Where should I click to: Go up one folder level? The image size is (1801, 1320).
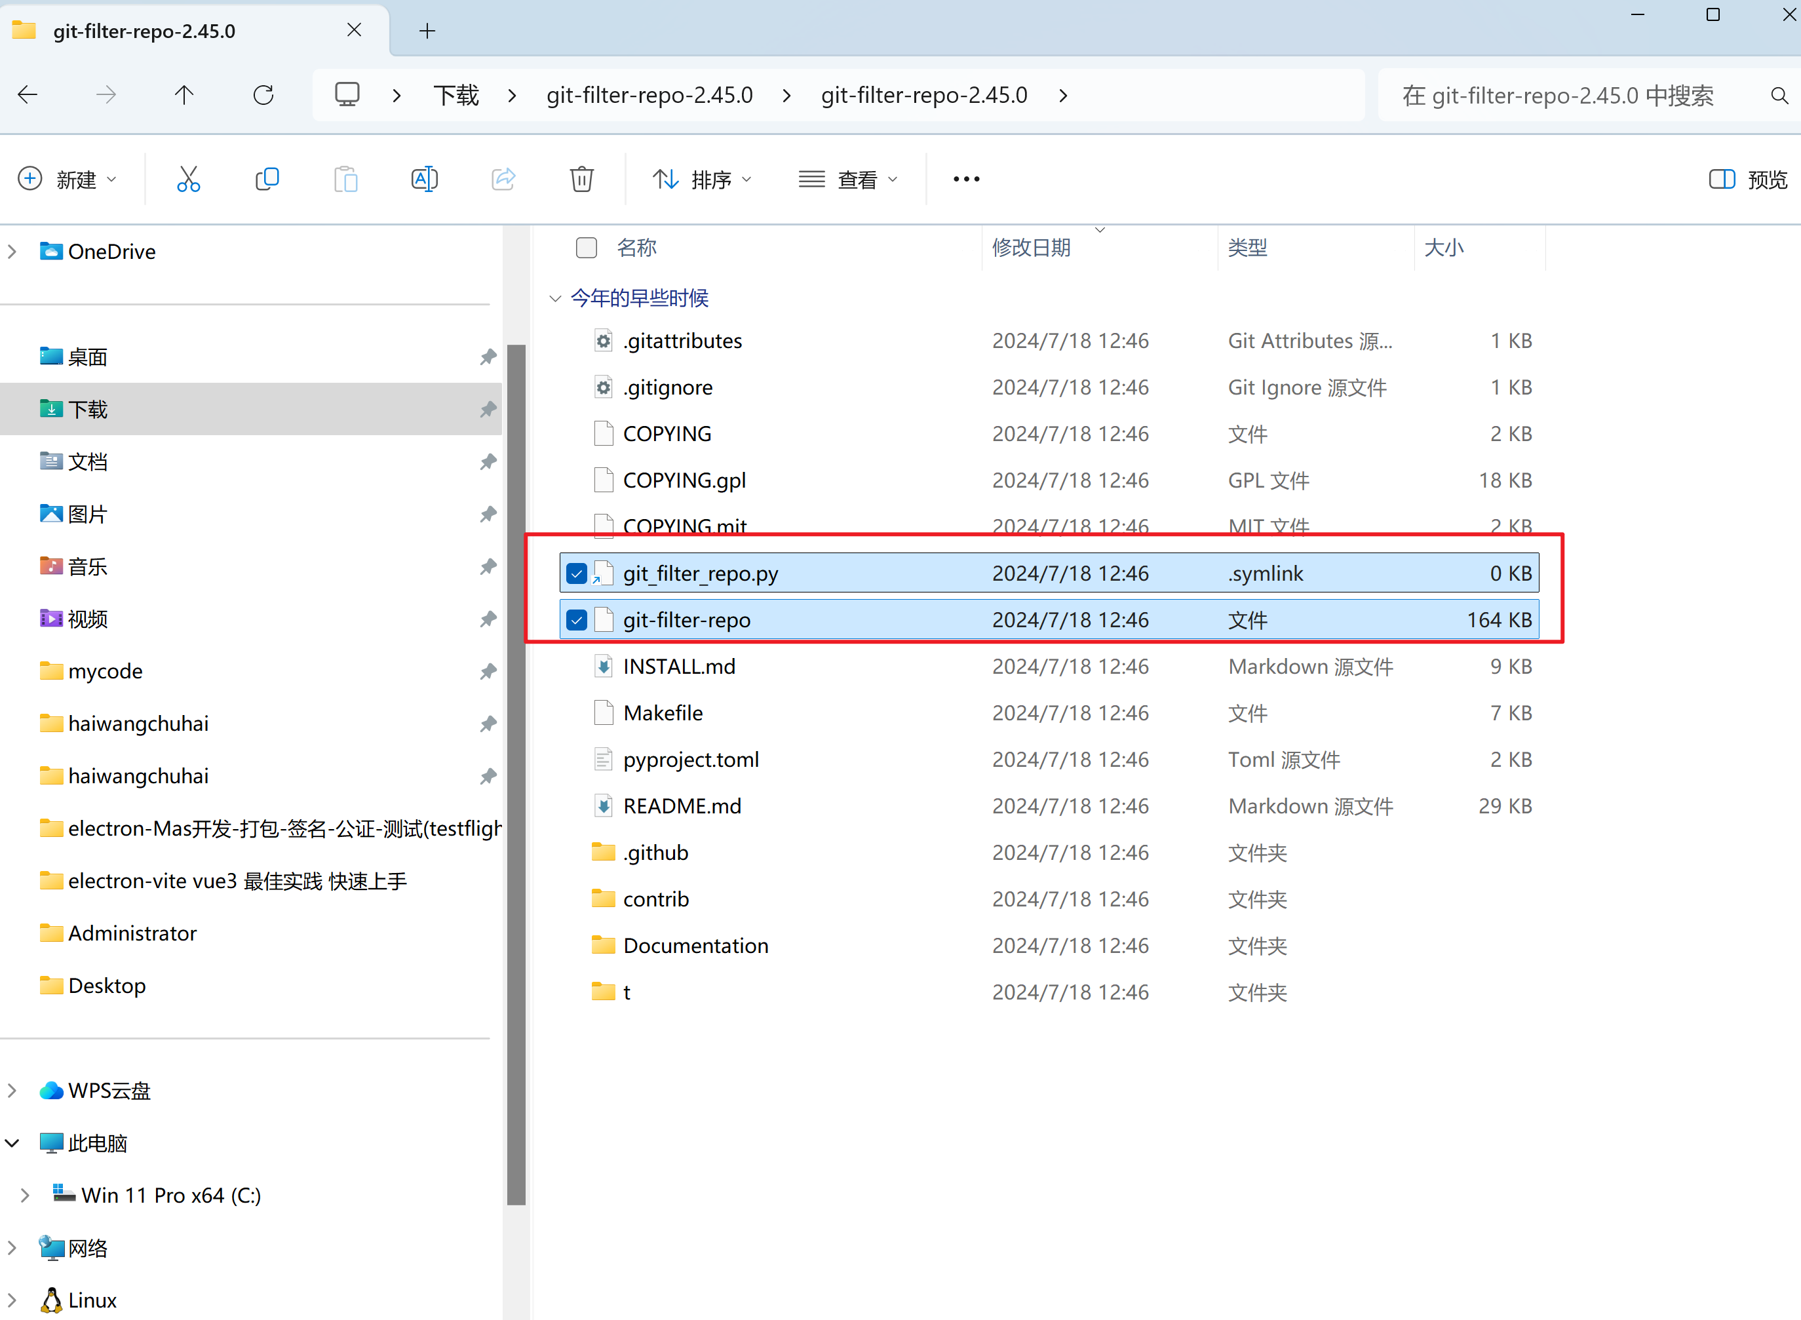pos(185,95)
